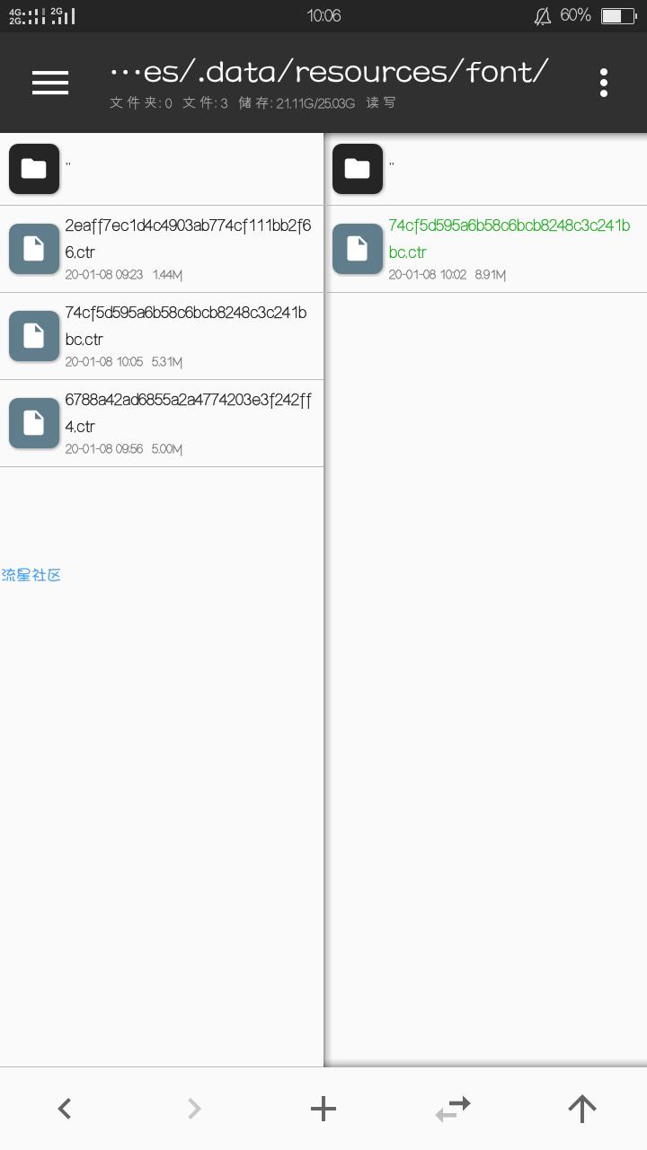Tap the 流星社区 link
Screen dimensions: 647x1150
[x=31, y=575]
